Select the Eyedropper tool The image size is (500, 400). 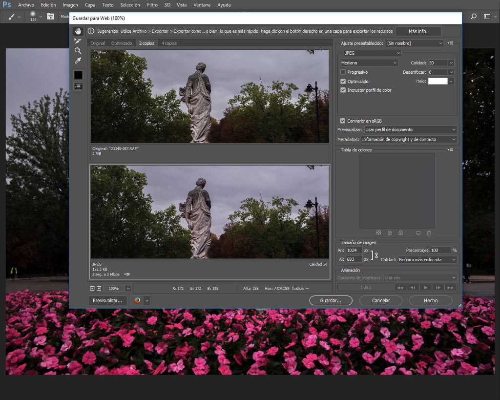coord(78,61)
